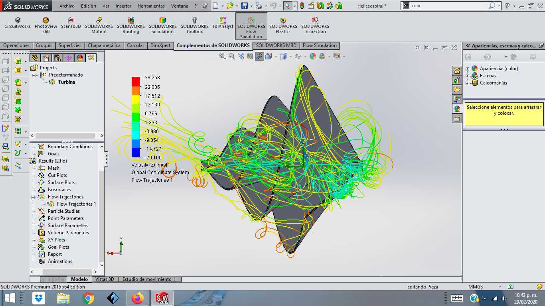
Task: Collapse the Predeterminado project node
Action: pyautogui.click(x=34, y=75)
